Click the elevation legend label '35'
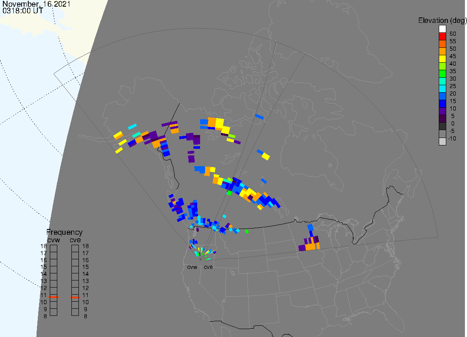467x337 pixels. 453,71
